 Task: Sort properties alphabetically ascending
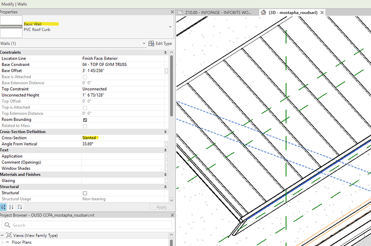12,207
